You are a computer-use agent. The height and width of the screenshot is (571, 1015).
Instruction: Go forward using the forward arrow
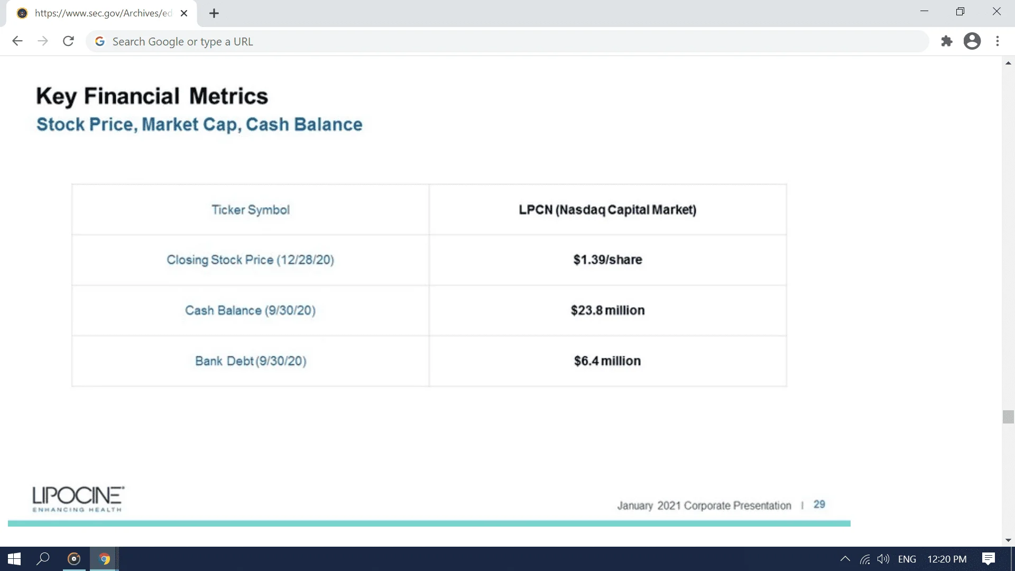pyautogui.click(x=43, y=41)
